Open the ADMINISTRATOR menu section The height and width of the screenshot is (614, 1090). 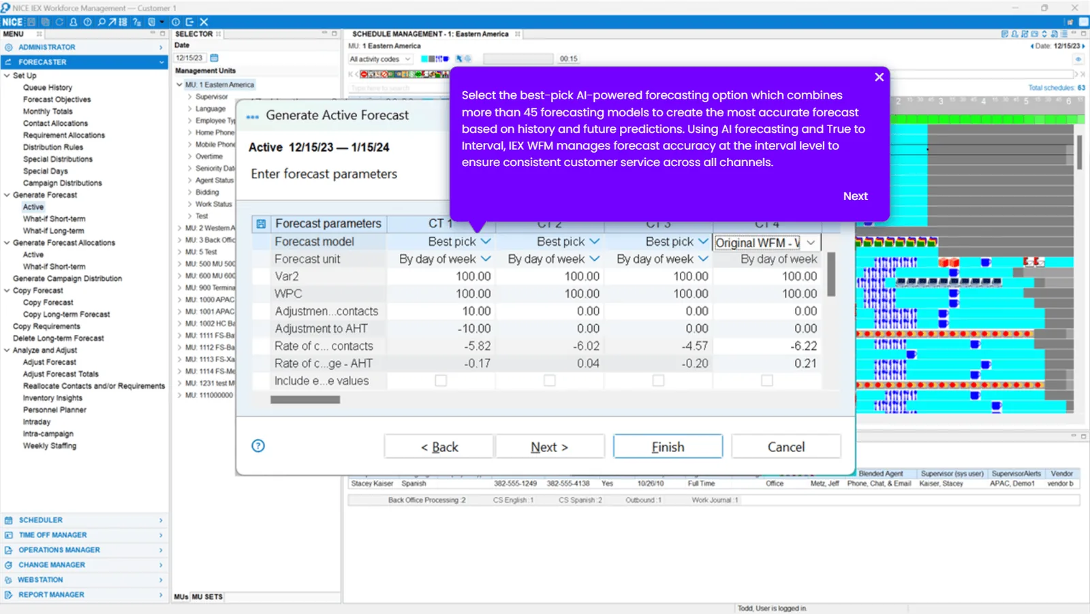[84, 47]
